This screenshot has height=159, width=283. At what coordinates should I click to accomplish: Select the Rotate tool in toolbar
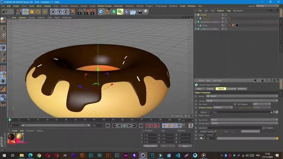click(38, 12)
